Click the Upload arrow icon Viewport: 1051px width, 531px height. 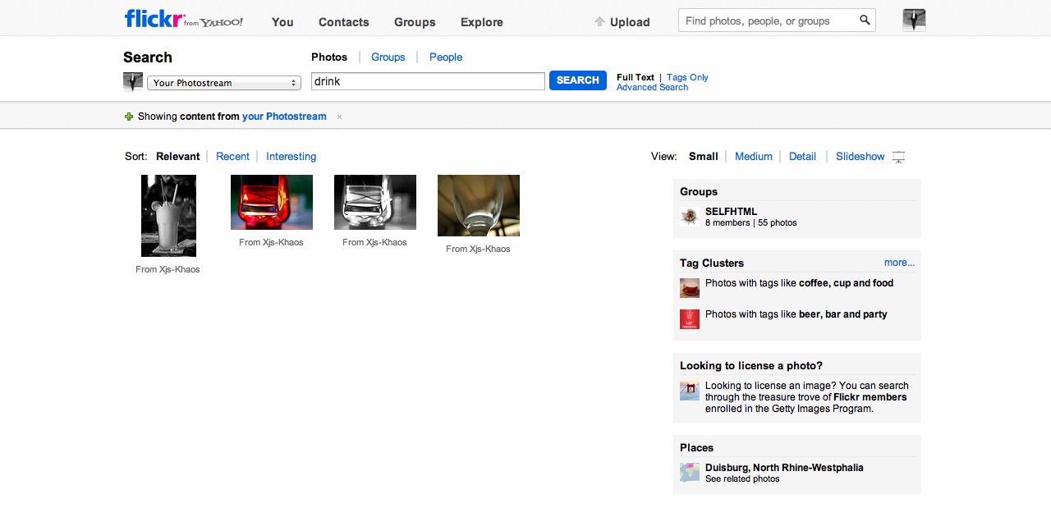point(599,22)
